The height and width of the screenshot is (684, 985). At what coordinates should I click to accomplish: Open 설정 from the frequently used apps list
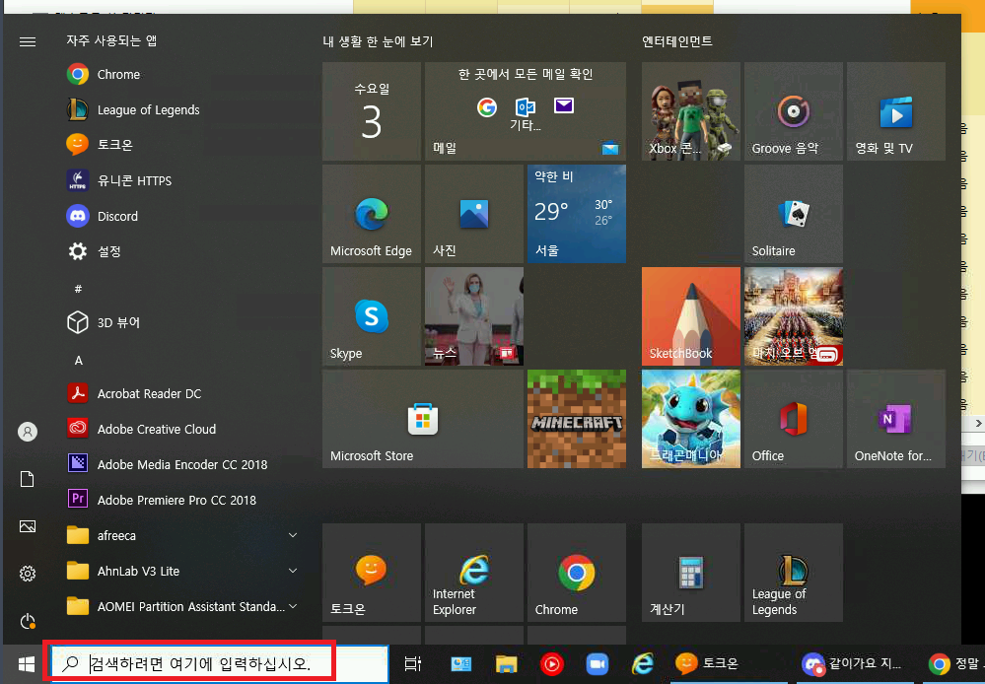point(182,251)
